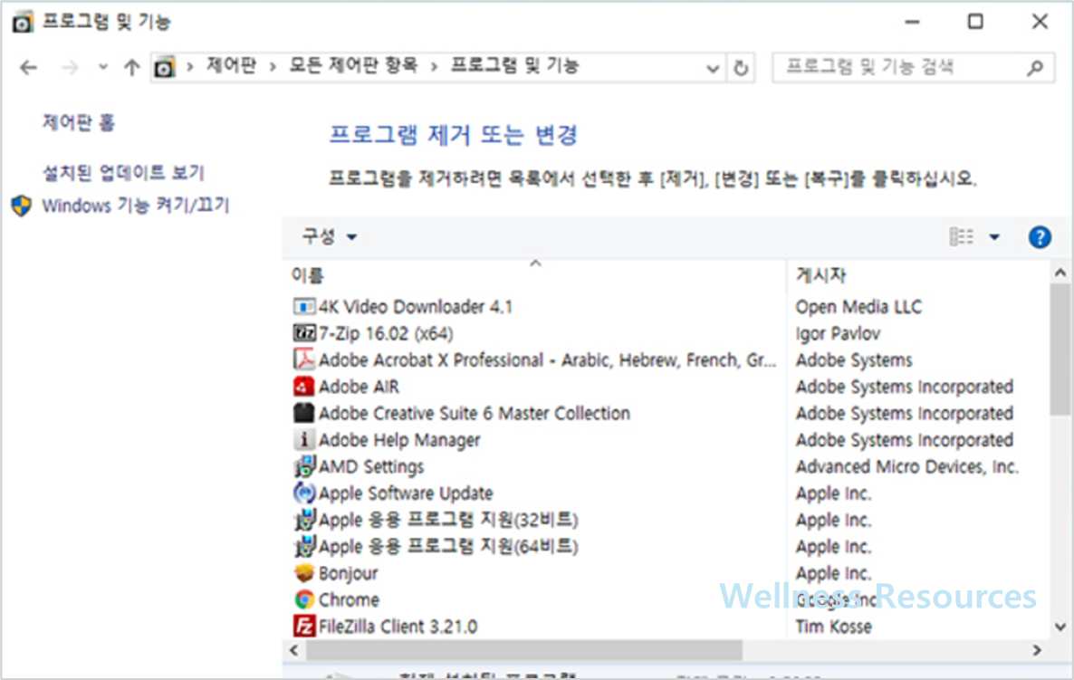Select the Adobe Help Manager entry
The height and width of the screenshot is (680, 1074).
tap(399, 440)
